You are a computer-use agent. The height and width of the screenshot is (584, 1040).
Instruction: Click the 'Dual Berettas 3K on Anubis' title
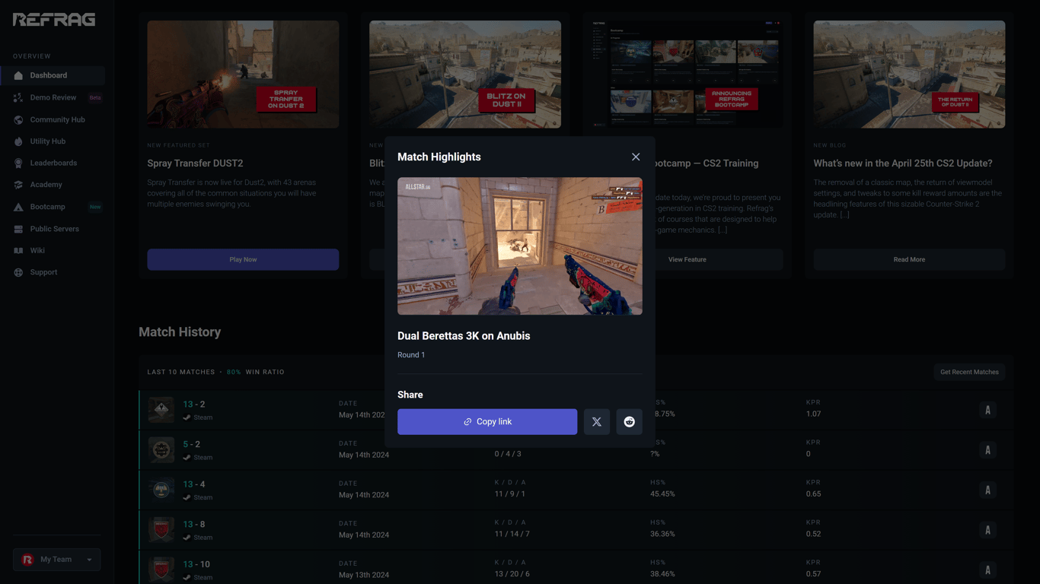coord(464,336)
